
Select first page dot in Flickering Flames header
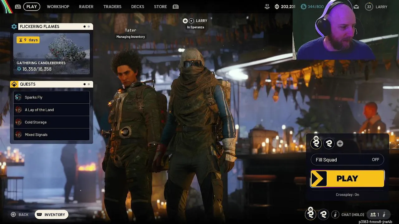(x=84, y=26)
